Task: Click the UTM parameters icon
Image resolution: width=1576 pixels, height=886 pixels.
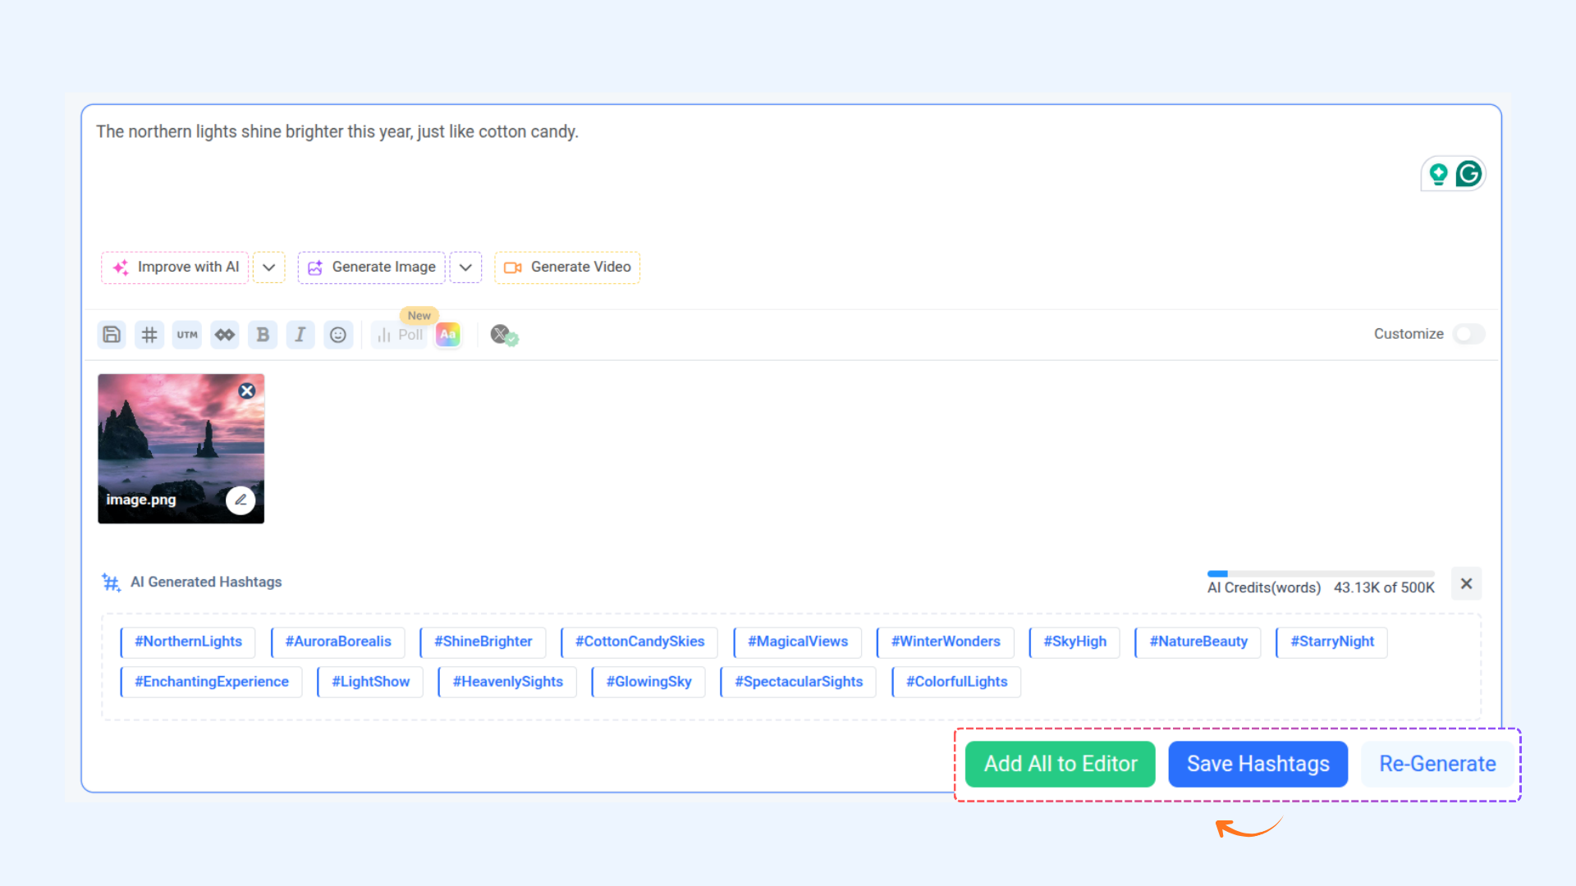Action: tap(187, 335)
